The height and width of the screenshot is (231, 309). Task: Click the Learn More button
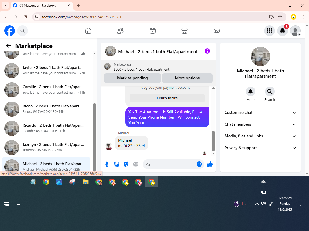(x=167, y=98)
